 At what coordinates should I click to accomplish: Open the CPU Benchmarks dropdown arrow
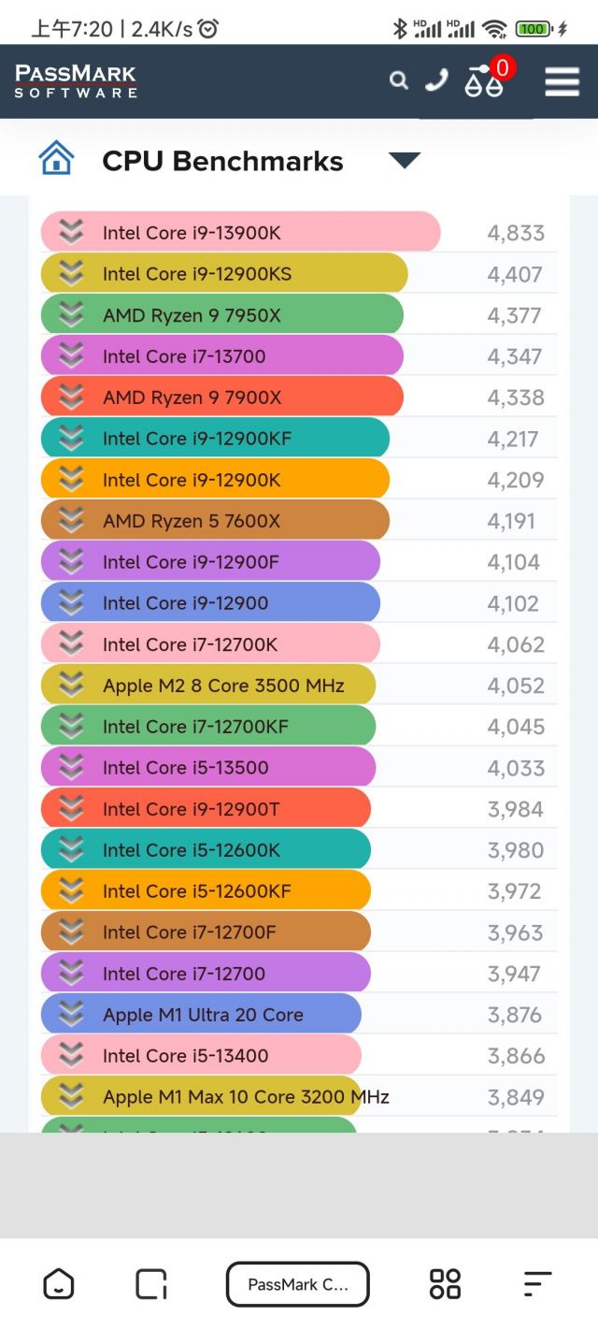pos(405,160)
